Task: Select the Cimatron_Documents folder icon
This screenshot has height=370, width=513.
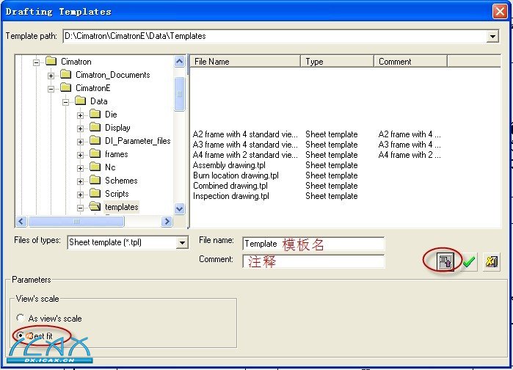Action: pyautogui.click(x=66, y=74)
